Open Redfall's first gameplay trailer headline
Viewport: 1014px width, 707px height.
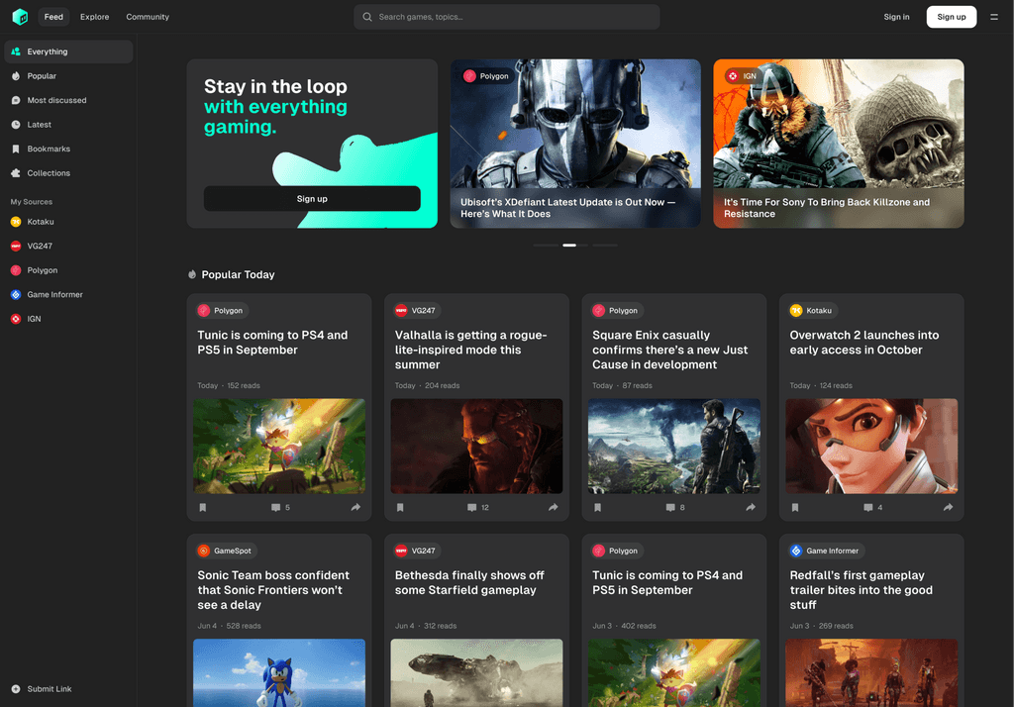(861, 590)
